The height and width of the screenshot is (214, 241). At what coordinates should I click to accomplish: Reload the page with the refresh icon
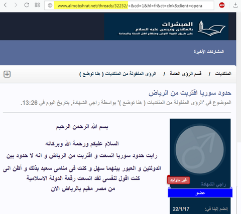pos(27,5)
